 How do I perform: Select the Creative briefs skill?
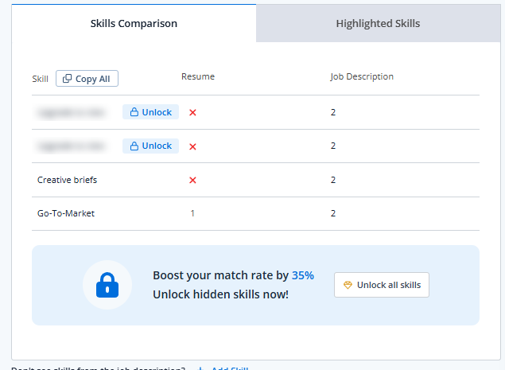tap(67, 180)
